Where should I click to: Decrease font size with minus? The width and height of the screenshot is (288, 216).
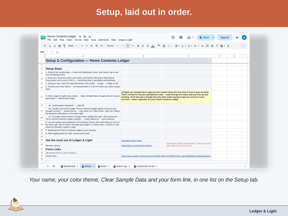pos(123,46)
